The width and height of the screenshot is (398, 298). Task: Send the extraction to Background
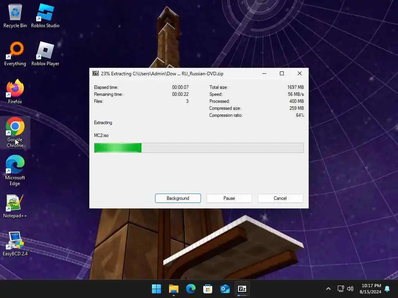tap(178, 198)
